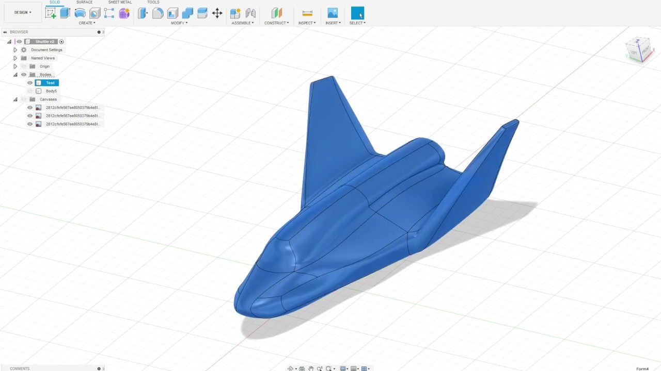Viewport: 661px width, 371px height.
Task: Open the DESIGN workspace dropdown
Action: click(x=22, y=12)
